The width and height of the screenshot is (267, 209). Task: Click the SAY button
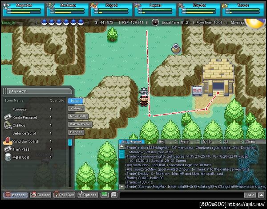250,195
